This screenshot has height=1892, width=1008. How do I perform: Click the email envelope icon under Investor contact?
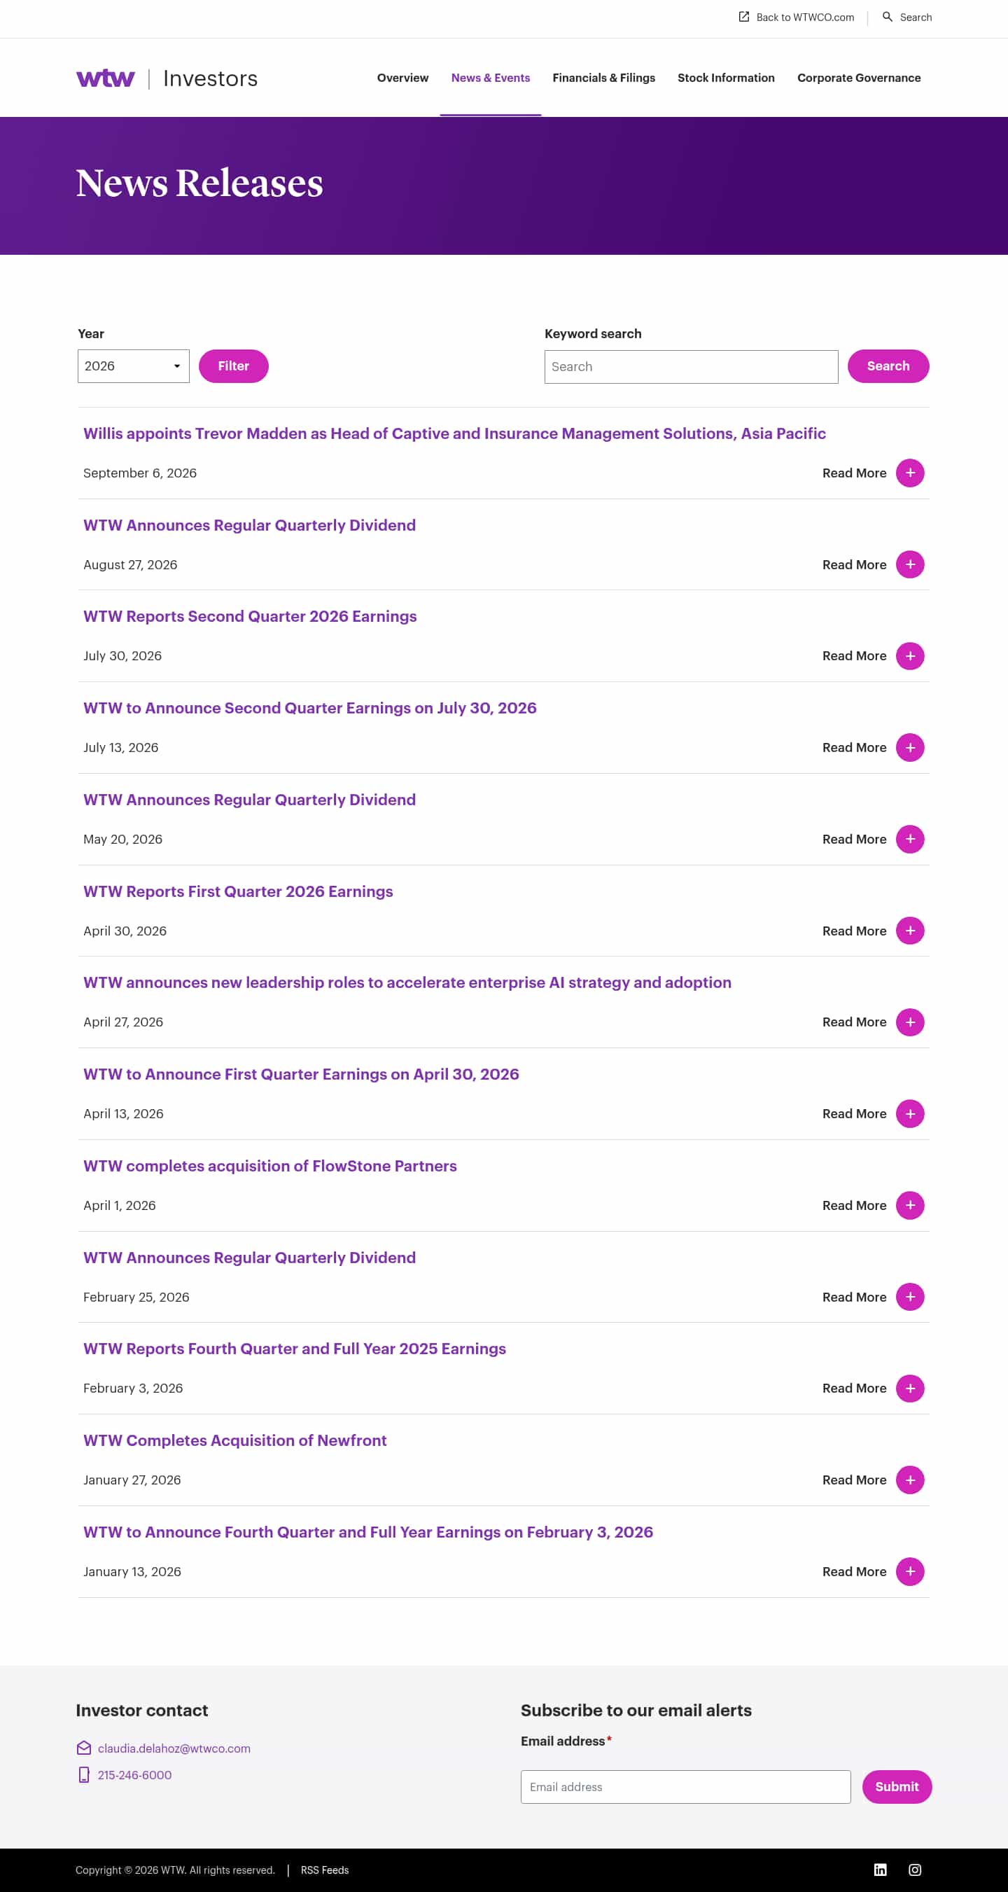pos(84,1748)
